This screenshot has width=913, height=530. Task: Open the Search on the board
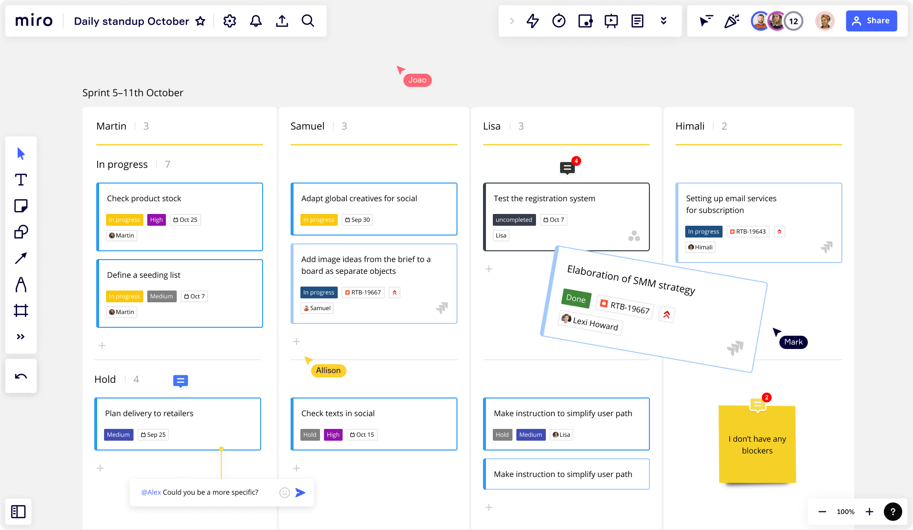point(308,21)
